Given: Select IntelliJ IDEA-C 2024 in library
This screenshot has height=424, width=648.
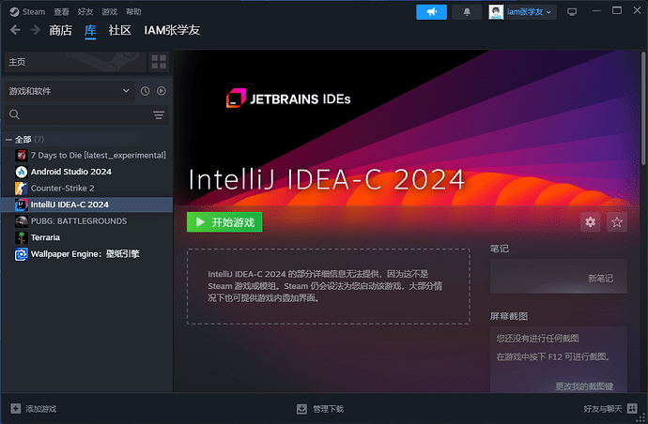Looking at the screenshot, I should click(86, 204).
